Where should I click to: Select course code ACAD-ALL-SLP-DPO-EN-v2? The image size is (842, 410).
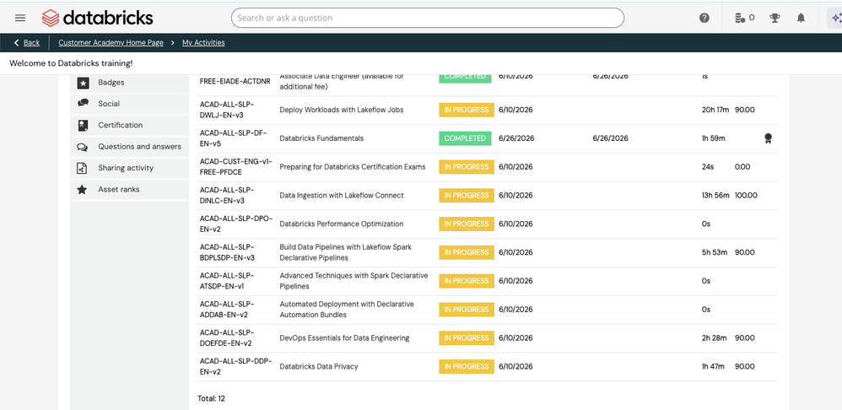[x=236, y=224]
